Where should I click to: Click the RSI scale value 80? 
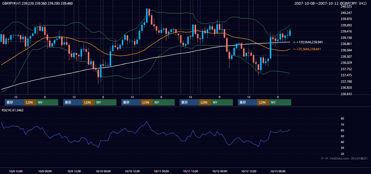click(x=342, y=119)
